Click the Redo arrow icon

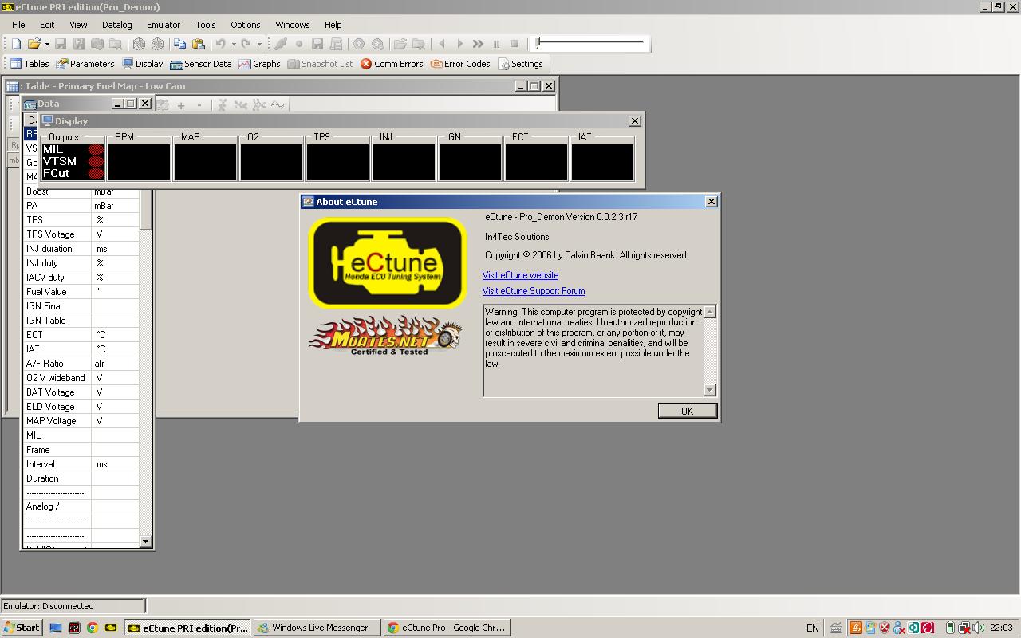coord(246,44)
